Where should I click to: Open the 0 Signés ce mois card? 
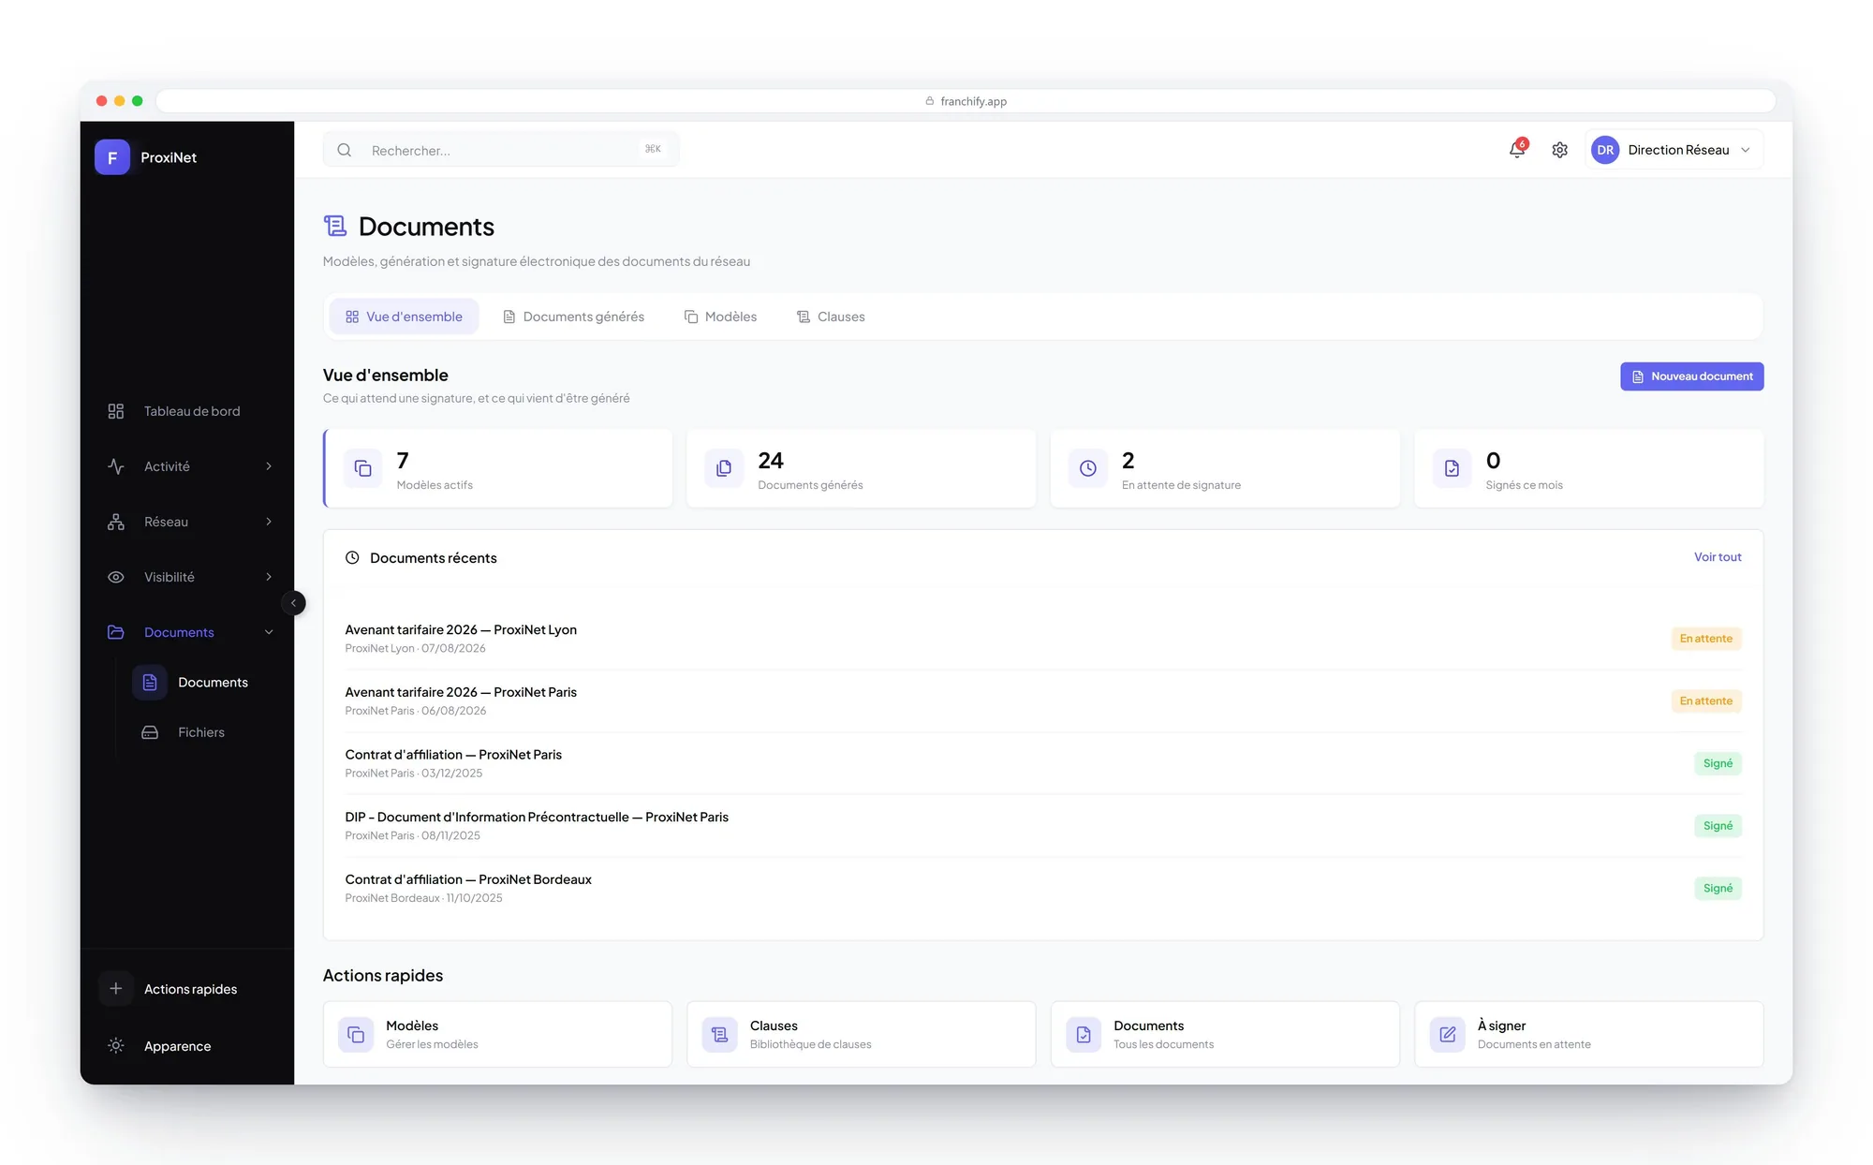(x=1589, y=468)
